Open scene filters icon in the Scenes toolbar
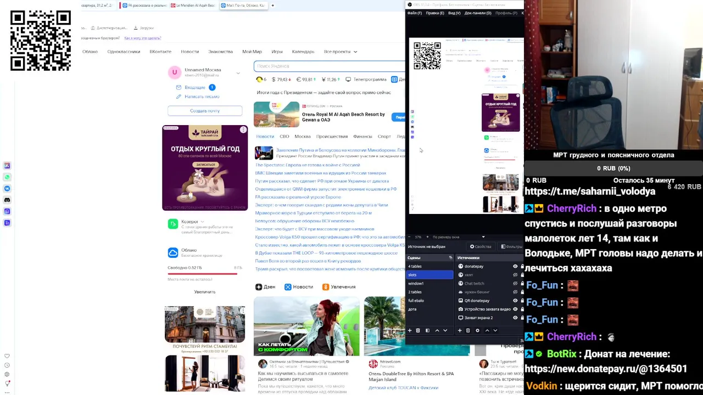The image size is (703, 395). point(427,330)
